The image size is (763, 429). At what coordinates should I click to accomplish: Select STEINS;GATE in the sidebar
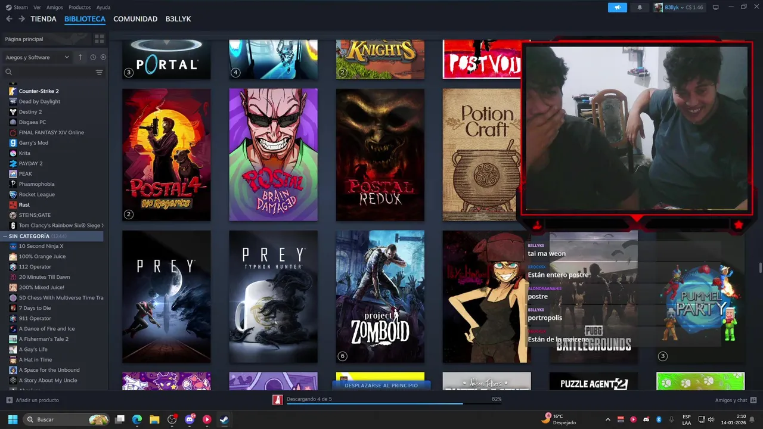tap(35, 215)
